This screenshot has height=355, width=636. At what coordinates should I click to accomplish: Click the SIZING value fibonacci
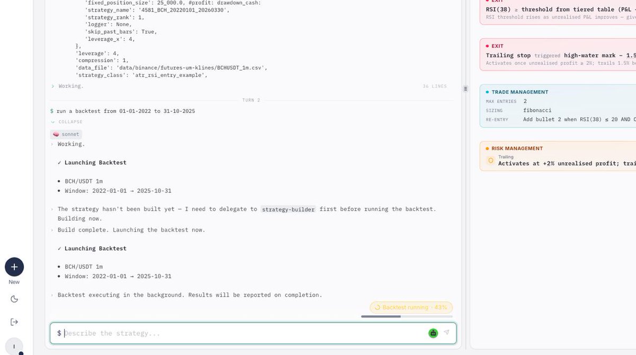537,110
